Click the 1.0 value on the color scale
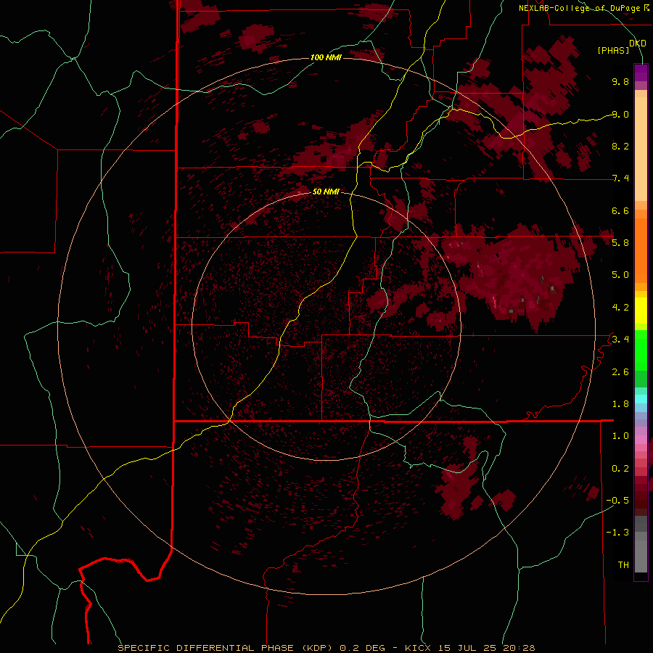The width and height of the screenshot is (653, 653). tap(620, 436)
